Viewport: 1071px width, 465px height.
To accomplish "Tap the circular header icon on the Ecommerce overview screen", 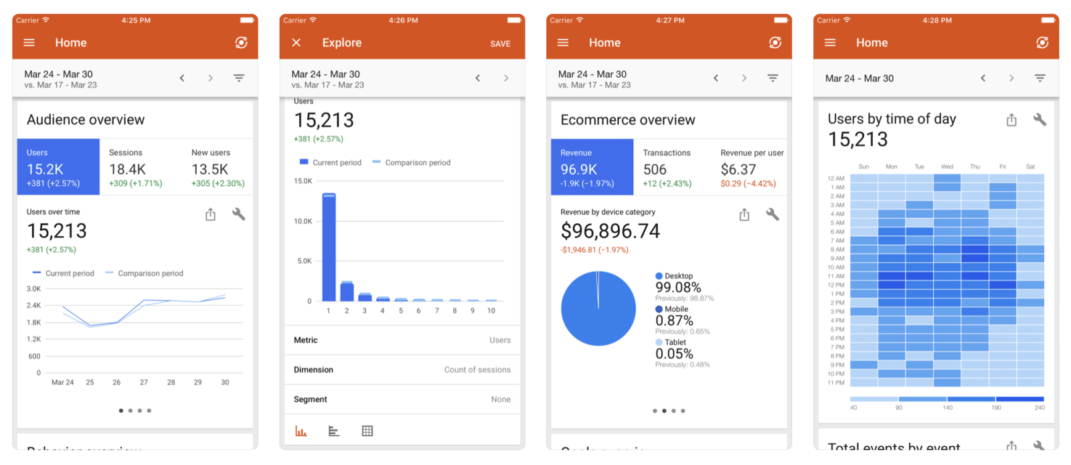I will (x=775, y=43).
